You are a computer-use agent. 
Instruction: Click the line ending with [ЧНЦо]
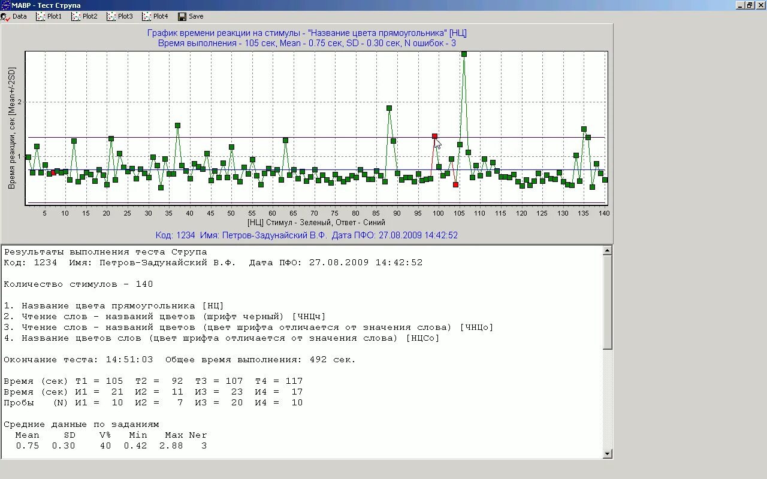tap(249, 328)
